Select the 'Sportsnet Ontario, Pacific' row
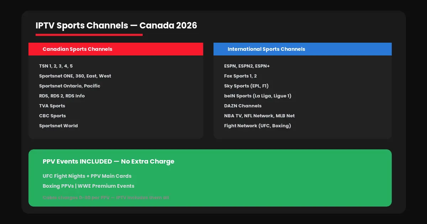The width and height of the screenshot is (427, 224). tap(70, 86)
